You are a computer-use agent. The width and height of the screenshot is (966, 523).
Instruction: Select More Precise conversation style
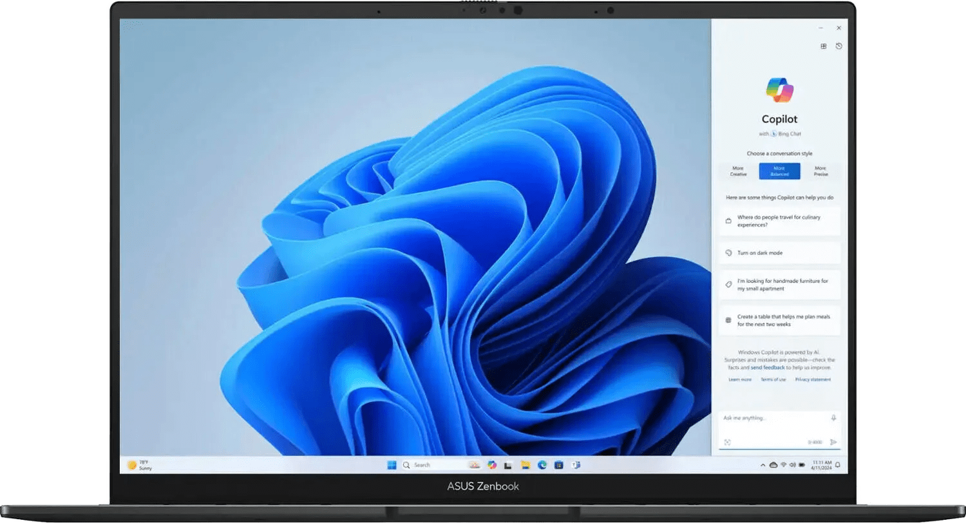[820, 171]
